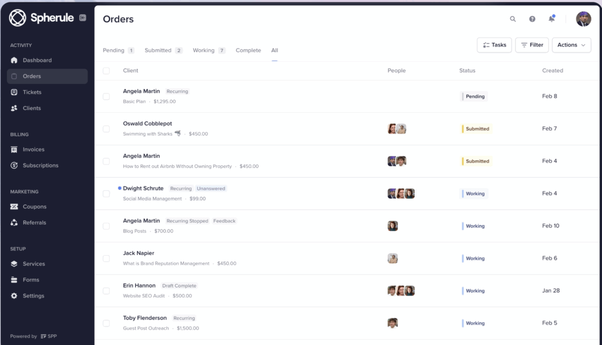Image resolution: width=602 pixels, height=345 pixels.
Task: Open the notifications bell icon
Action: point(551,19)
